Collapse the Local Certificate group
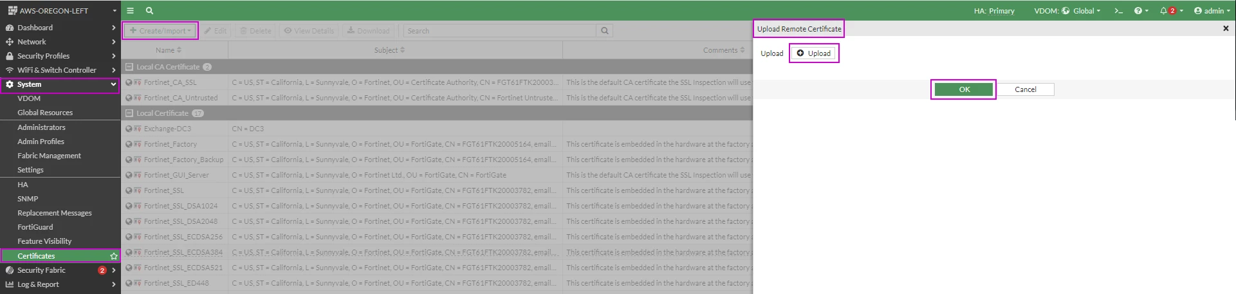 coord(129,113)
